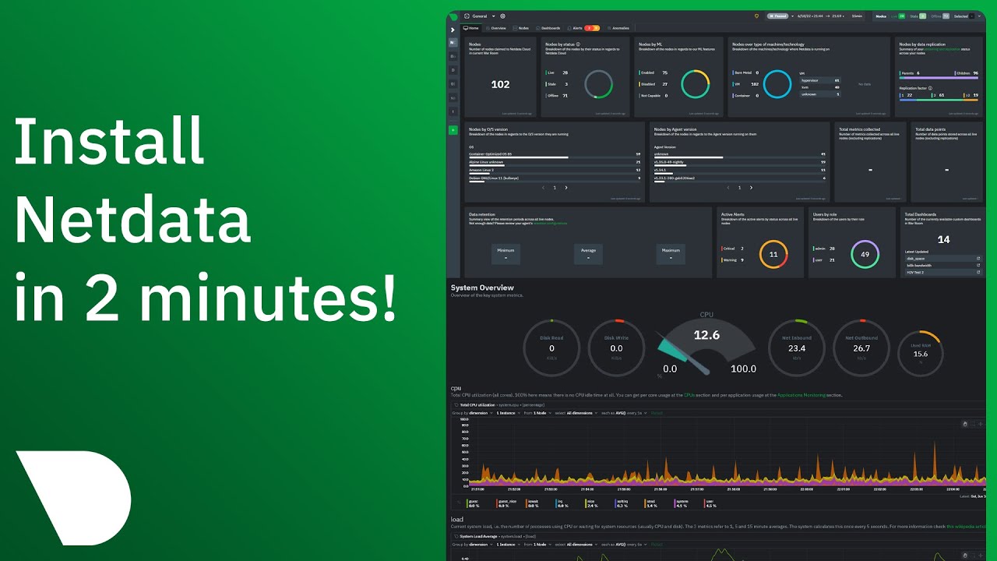Click the Reset button on CPU chart
Image resolution: width=997 pixels, height=561 pixels.
pos(656,412)
